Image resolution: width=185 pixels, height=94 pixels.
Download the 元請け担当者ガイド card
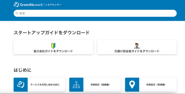[137, 47]
